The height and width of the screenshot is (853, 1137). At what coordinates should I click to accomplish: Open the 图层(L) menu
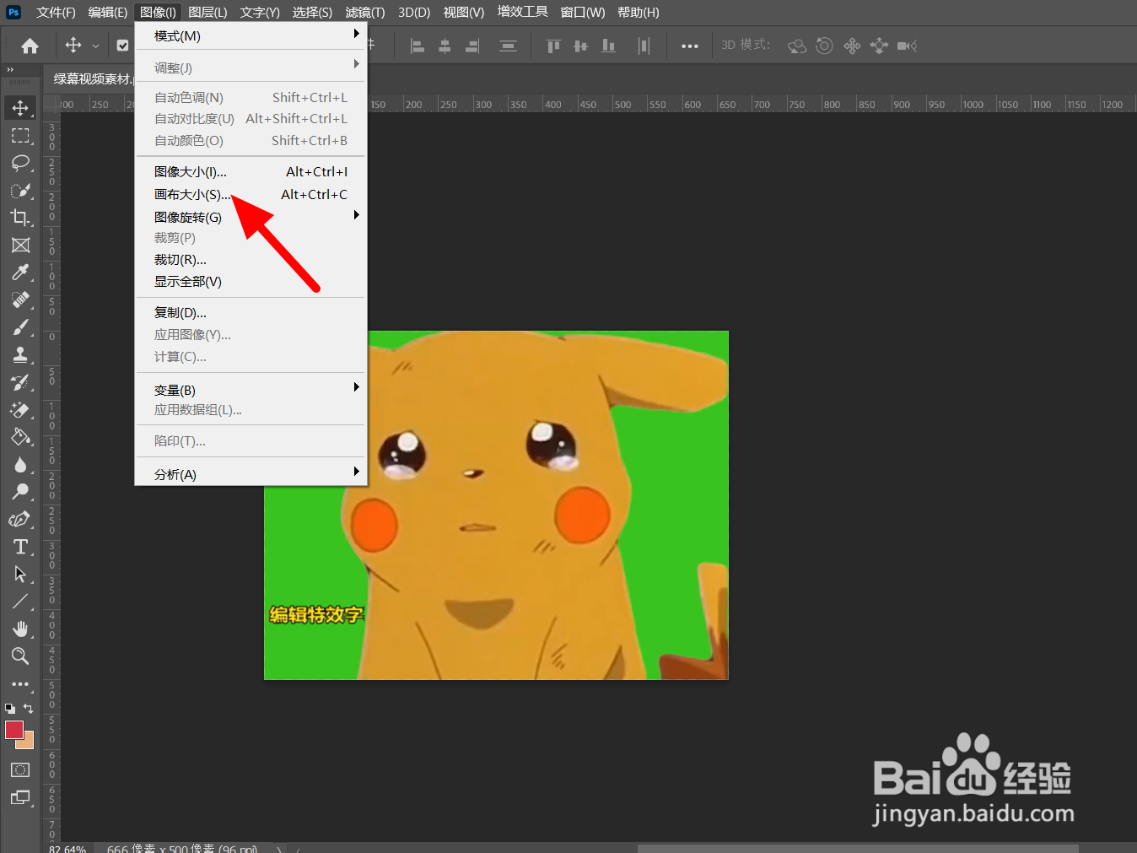tap(207, 13)
